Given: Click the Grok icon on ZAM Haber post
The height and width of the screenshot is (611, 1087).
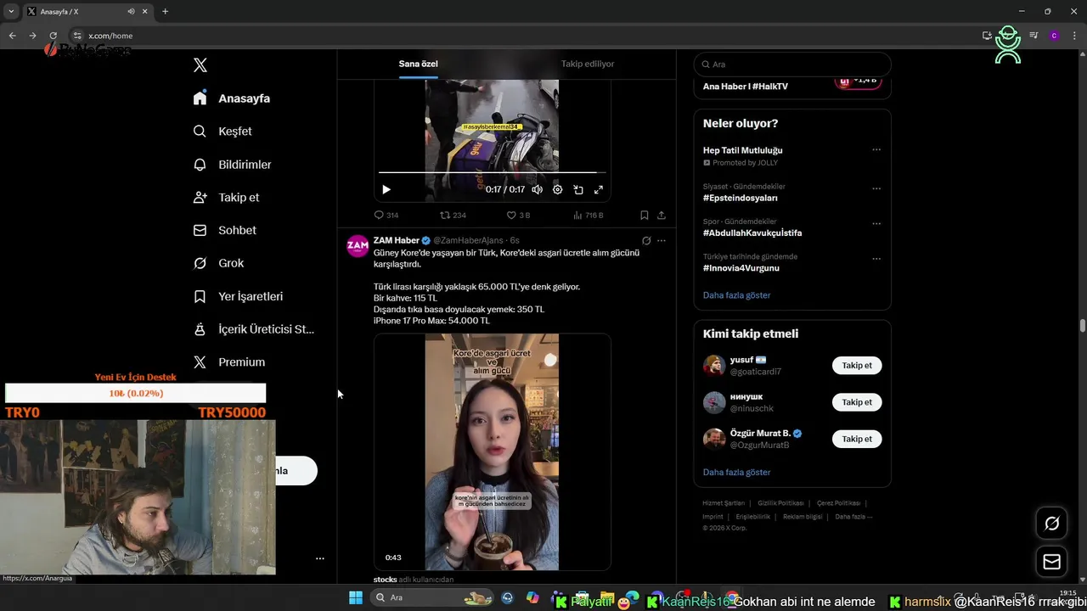Looking at the screenshot, I should click(646, 240).
